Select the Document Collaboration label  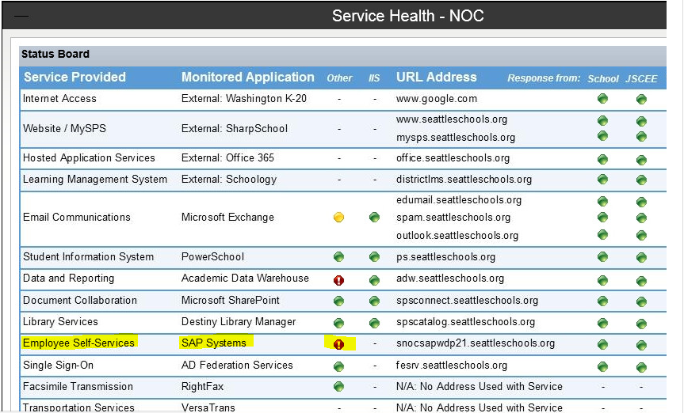coord(80,301)
